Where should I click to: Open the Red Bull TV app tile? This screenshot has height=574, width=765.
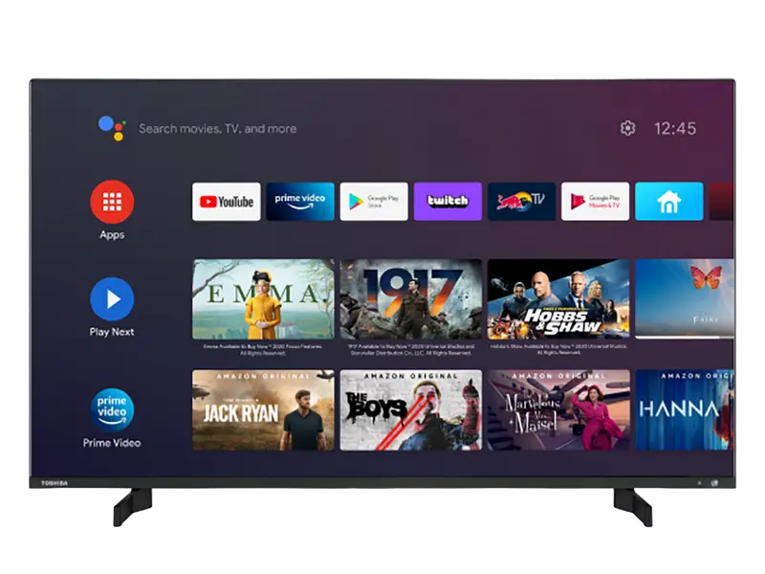pos(521,202)
